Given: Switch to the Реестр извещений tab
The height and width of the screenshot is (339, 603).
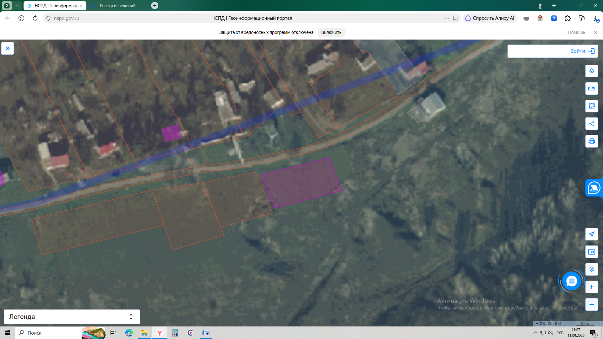Looking at the screenshot, I should click(118, 6).
